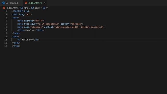This screenshot has width=167, height=94.
Task: Click line number 1 in the gutter
Action: (x=6, y=11)
